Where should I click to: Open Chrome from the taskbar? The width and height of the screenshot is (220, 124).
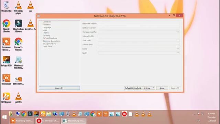point(24,114)
